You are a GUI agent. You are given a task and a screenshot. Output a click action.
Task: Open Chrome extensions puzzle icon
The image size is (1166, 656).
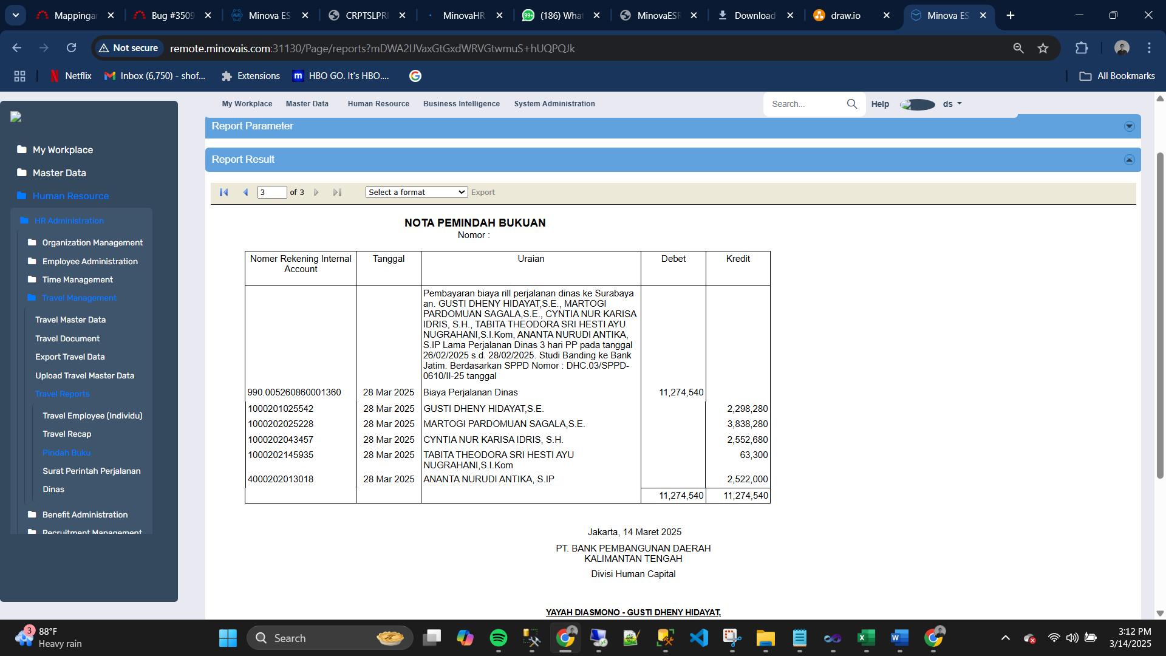[1082, 48]
